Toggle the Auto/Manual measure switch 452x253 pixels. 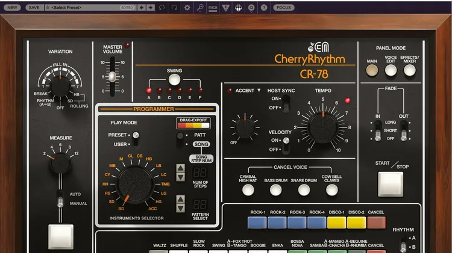(x=60, y=199)
